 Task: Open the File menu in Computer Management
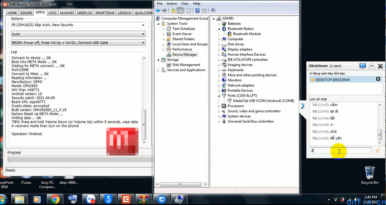point(159,4)
